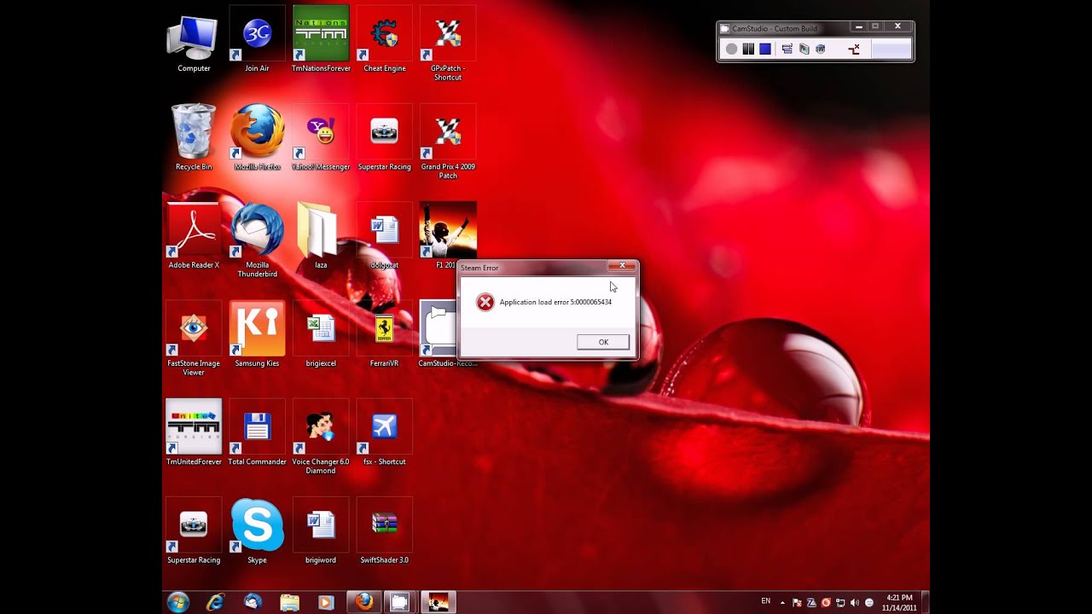Close the Steam Error dialog window
The width and height of the screenshot is (1092, 614).
coord(622,266)
